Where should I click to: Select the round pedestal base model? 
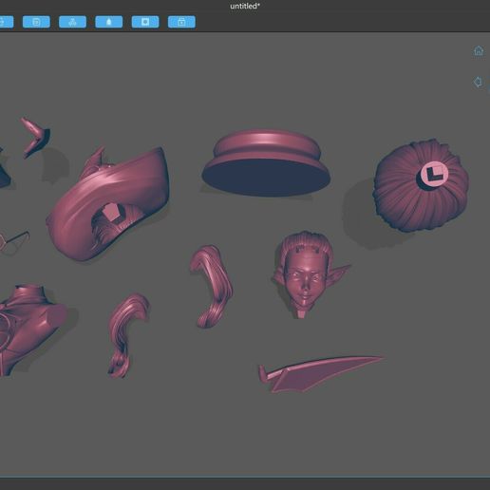[266, 162]
